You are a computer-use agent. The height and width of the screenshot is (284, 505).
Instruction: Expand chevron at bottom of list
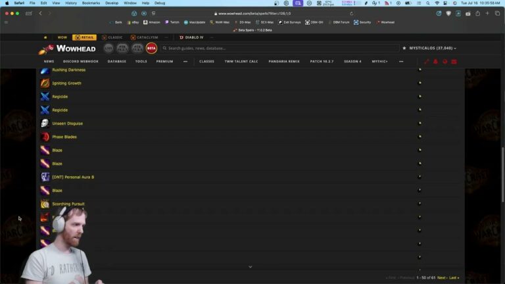coord(251,267)
